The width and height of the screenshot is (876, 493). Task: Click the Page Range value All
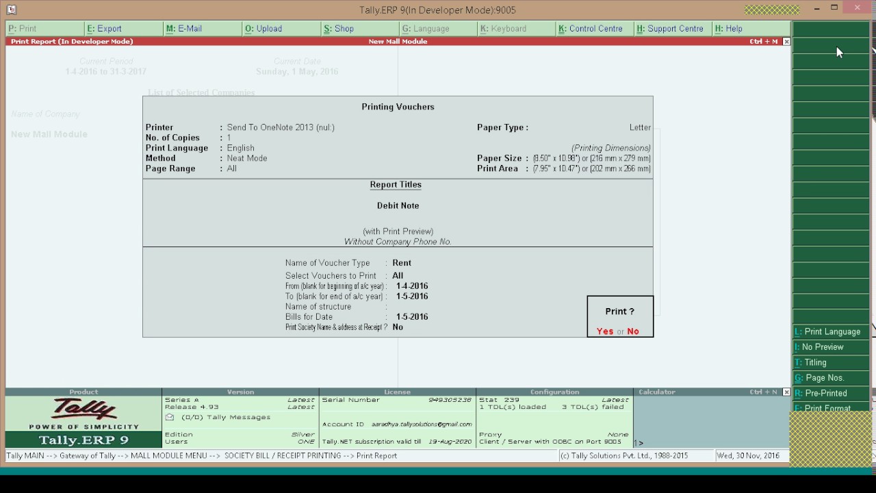coord(231,168)
